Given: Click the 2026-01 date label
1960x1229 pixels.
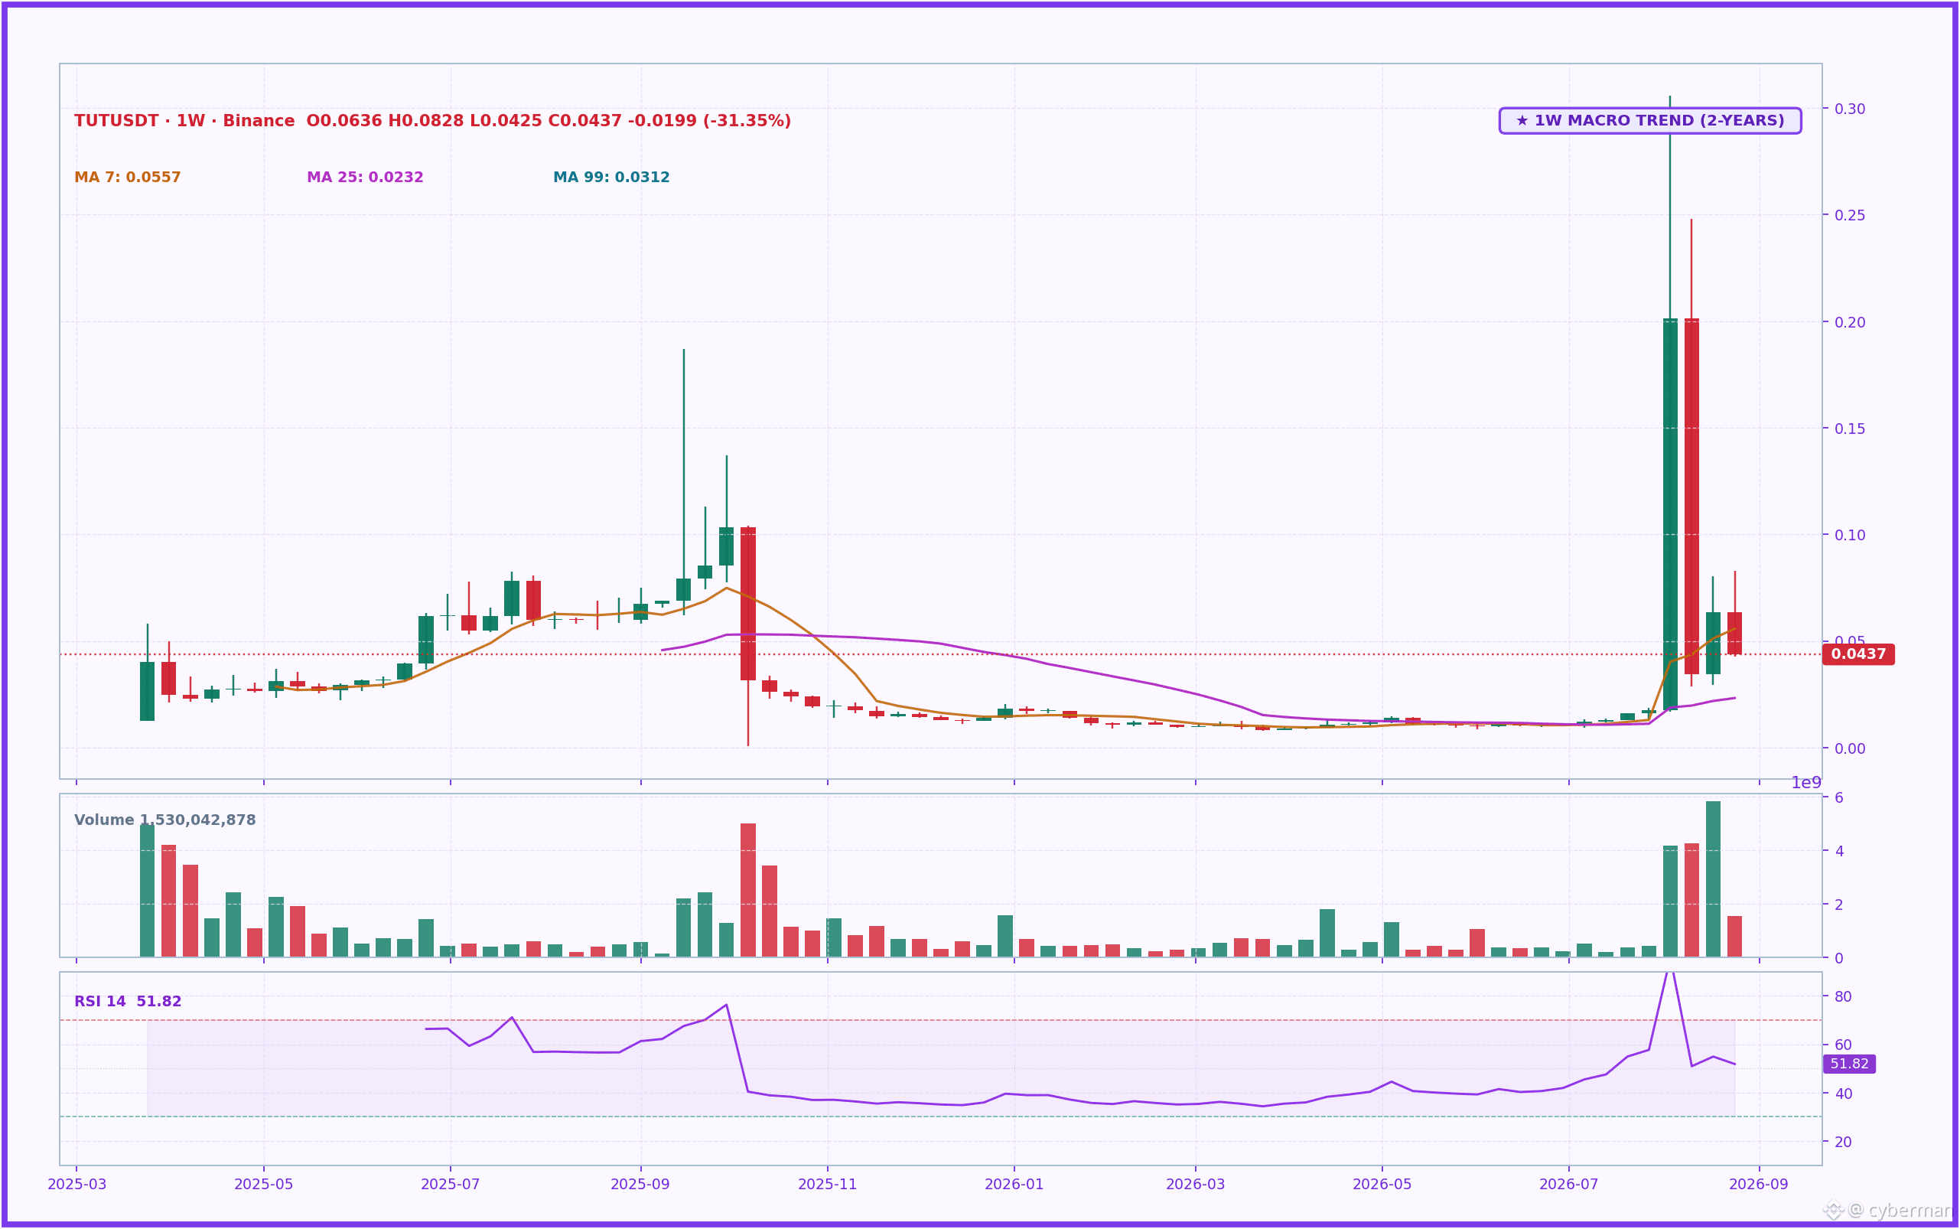Looking at the screenshot, I should [1014, 1185].
